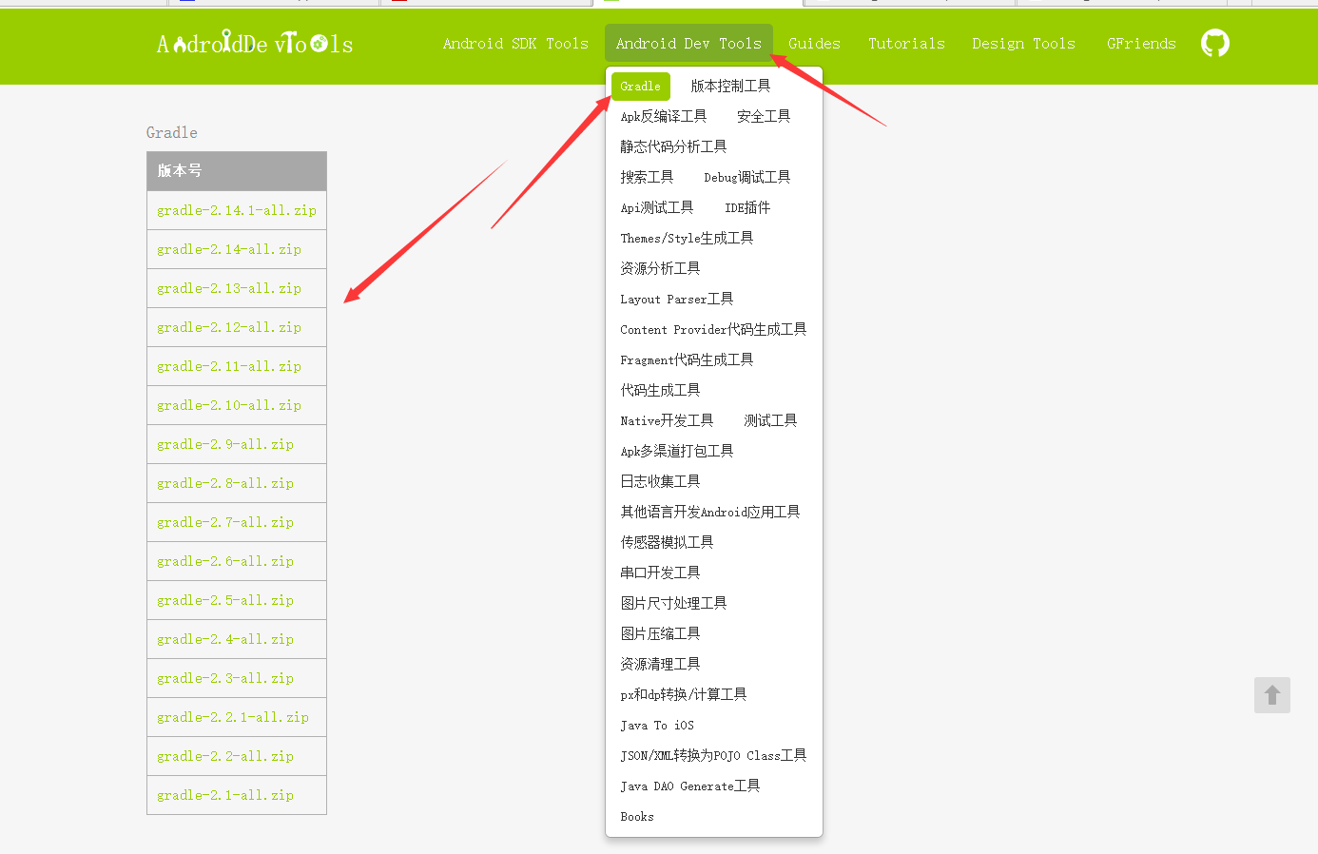Choose 图片尺寸处理工具 entry
The image size is (1318, 854).
[673, 604]
